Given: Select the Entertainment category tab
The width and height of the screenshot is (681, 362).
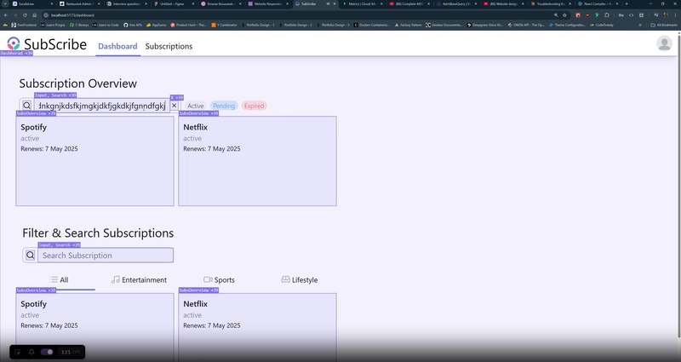Looking at the screenshot, I should 139,280.
